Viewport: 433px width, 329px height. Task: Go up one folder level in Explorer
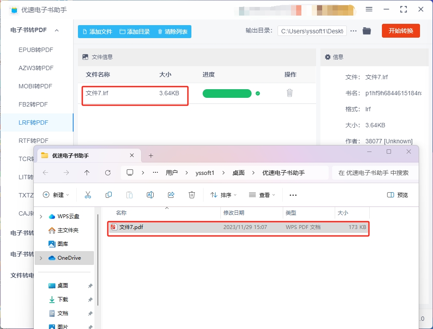[87, 173]
